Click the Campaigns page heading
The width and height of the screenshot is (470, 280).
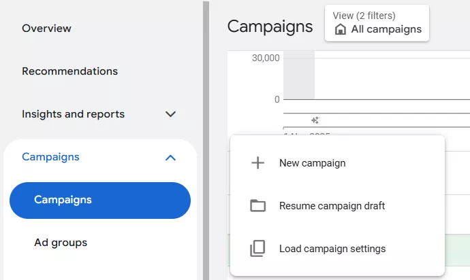(x=270, y=27)
